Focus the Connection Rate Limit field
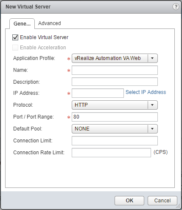The image size is (182, 210). [111, 153]
